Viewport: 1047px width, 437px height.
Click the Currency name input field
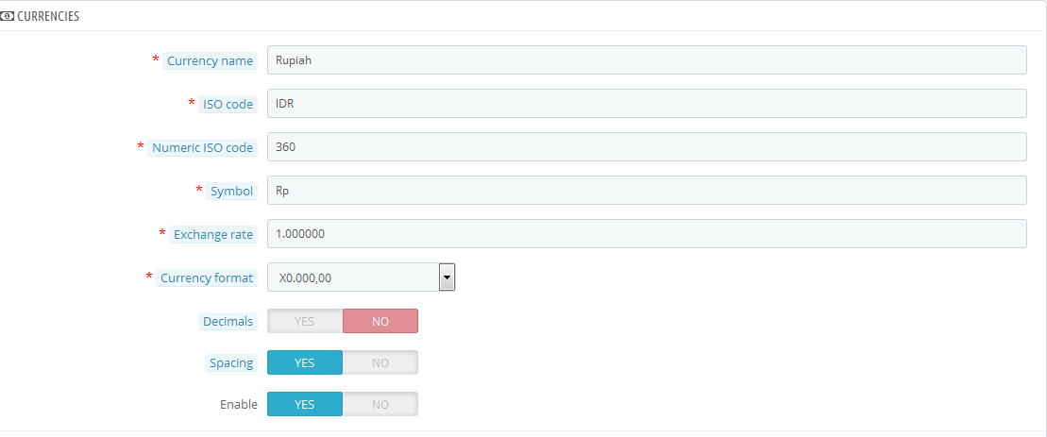coord(647,60)
